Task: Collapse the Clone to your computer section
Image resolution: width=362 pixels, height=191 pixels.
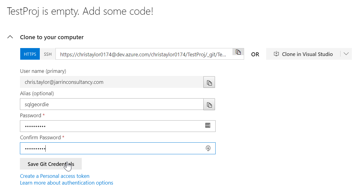Action: click(x=10, y=37)
